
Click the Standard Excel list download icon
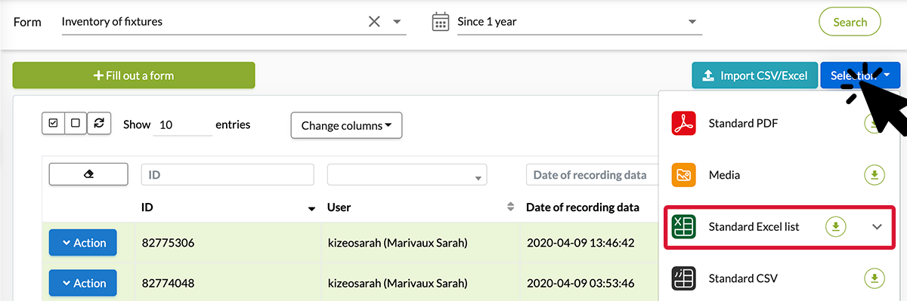coord(835,226)
